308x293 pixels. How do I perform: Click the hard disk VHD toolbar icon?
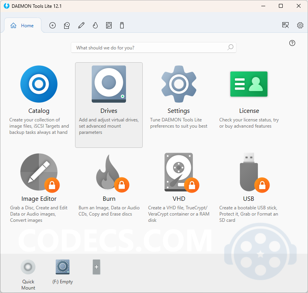point(109,26)
